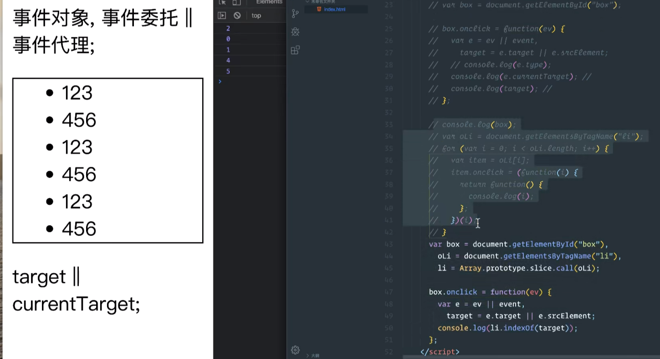Screen dimensions: 660x359
Task: Click code line console.log(li.indexOf(target))
Action: tap(507, 328)
